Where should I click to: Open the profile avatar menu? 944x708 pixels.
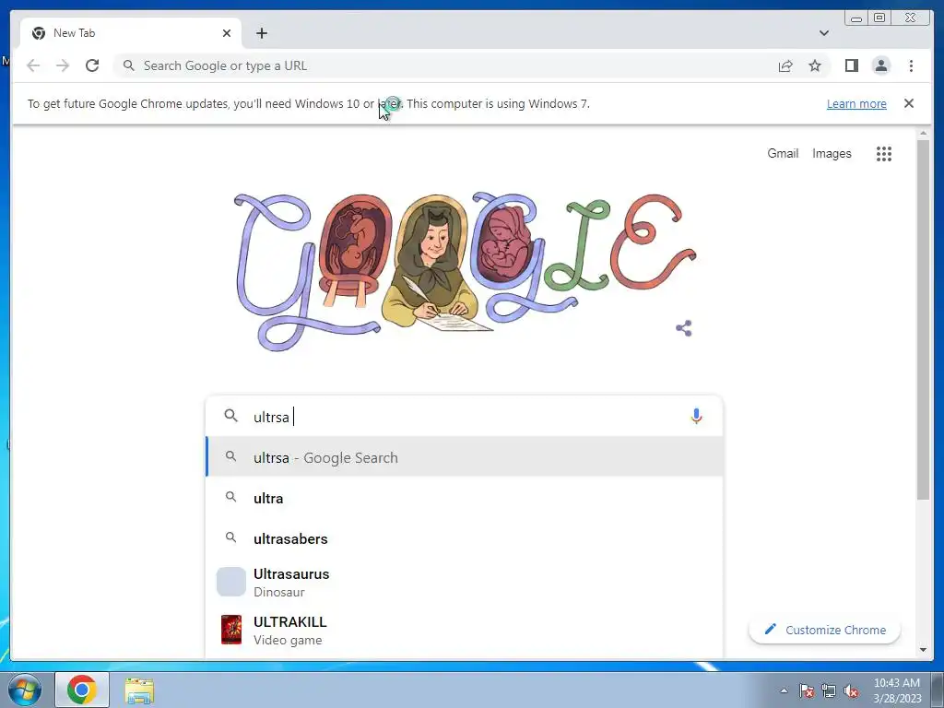pos(880,65)
